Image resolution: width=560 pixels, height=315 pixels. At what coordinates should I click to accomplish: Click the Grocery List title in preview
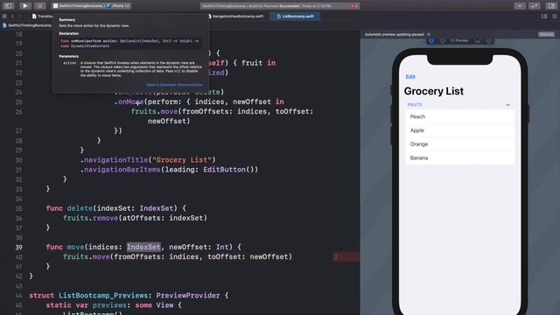pos(434,91)
